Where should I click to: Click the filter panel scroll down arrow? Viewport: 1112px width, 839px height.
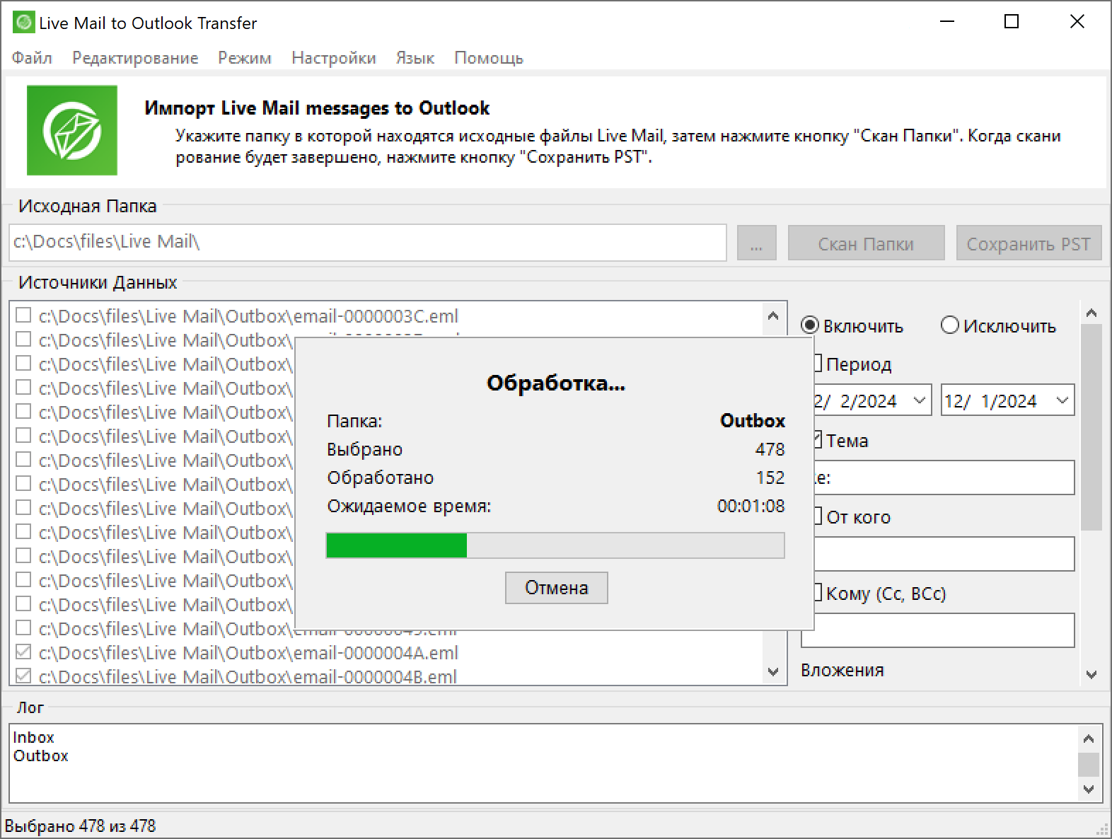coord(1091,675)
